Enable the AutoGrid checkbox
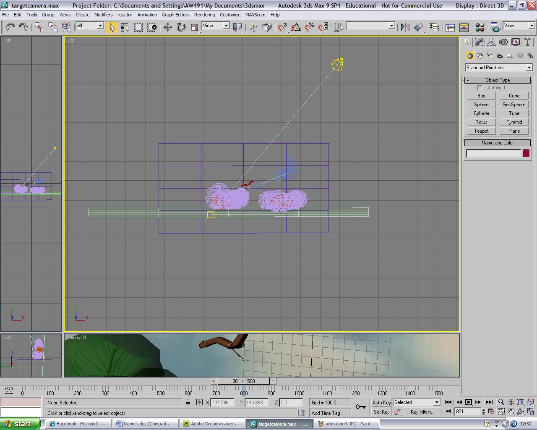The height and width of the screenshot is (430, 537). tap(480, 87)
